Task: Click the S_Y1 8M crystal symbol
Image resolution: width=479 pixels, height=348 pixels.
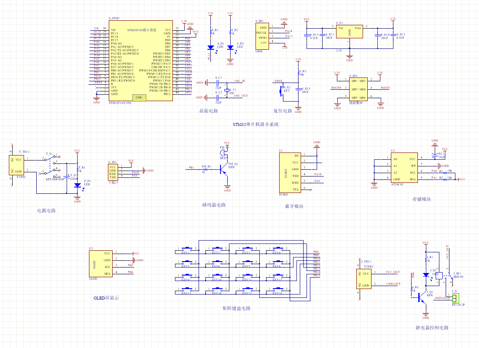Action: click(x=227, y=90)
